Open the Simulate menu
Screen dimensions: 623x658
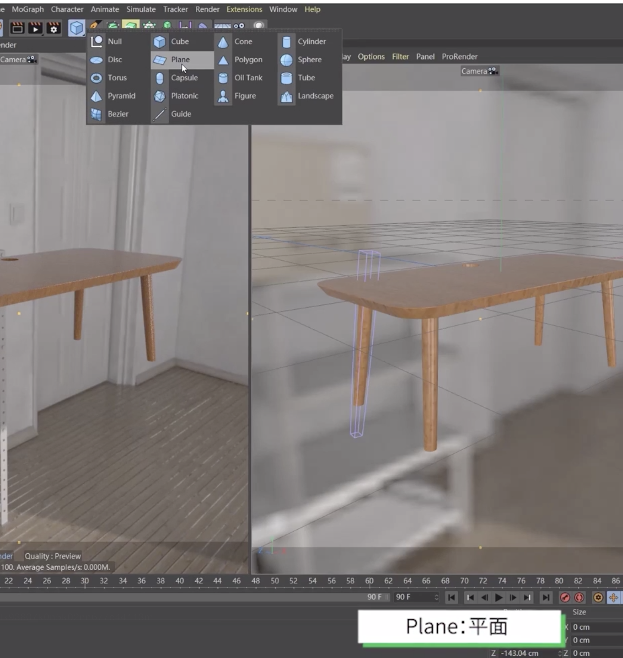(141, 9)
